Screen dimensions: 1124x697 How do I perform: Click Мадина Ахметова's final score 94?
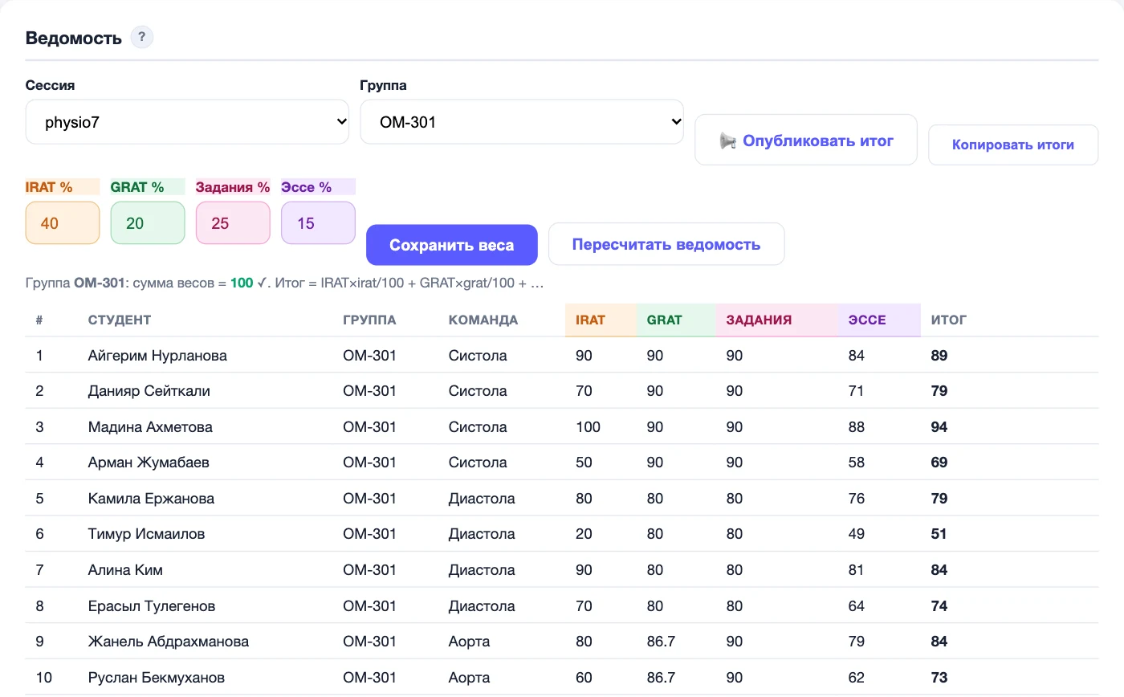coord(939,427)
